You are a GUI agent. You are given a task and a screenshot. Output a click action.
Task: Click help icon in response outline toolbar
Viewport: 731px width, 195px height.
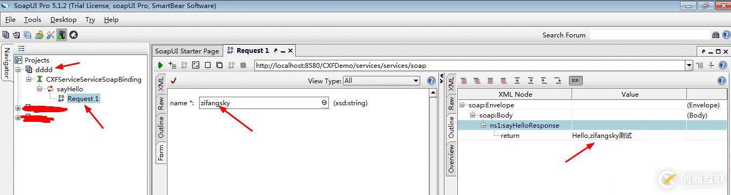(x=722, y=81)
